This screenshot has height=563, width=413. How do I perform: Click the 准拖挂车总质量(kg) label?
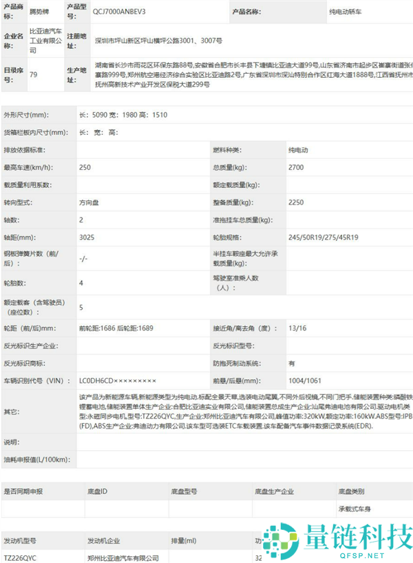tap(243, 220)
